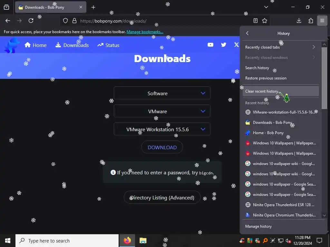Viewport: 330px width, 247px height.
Task: Open the notification center icon
Action: (319, 241)
